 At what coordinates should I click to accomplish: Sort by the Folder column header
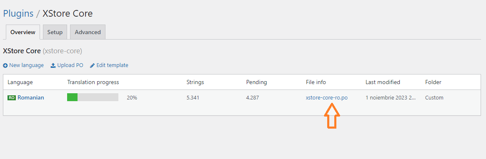[433, 82]
